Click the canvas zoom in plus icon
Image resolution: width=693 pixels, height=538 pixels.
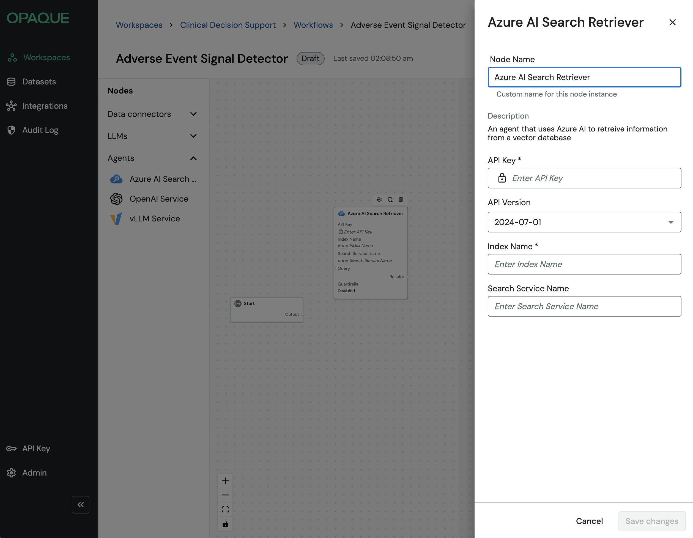coord(225,481)
